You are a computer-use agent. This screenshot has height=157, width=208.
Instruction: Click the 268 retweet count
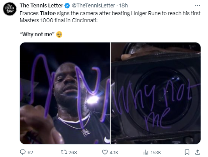pyautogui.click(x=73, y=153)
